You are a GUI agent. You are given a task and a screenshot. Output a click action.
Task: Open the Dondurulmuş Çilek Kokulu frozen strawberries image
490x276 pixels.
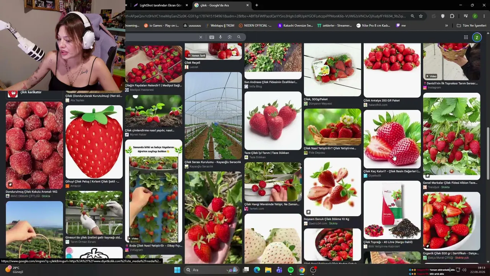pyautogui.click(x=34, y=145)
